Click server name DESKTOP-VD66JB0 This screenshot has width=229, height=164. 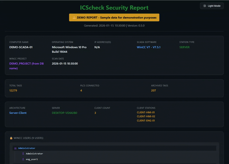click(x=65, y=113)
